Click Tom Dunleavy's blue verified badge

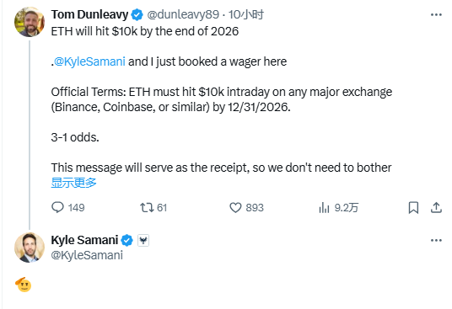click(137, 14)
